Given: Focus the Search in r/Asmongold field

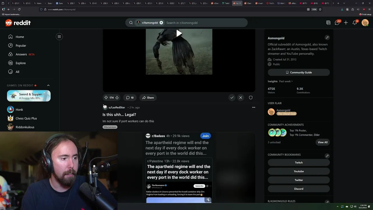Looking at the screenshot, I should (x=205, y=23).
